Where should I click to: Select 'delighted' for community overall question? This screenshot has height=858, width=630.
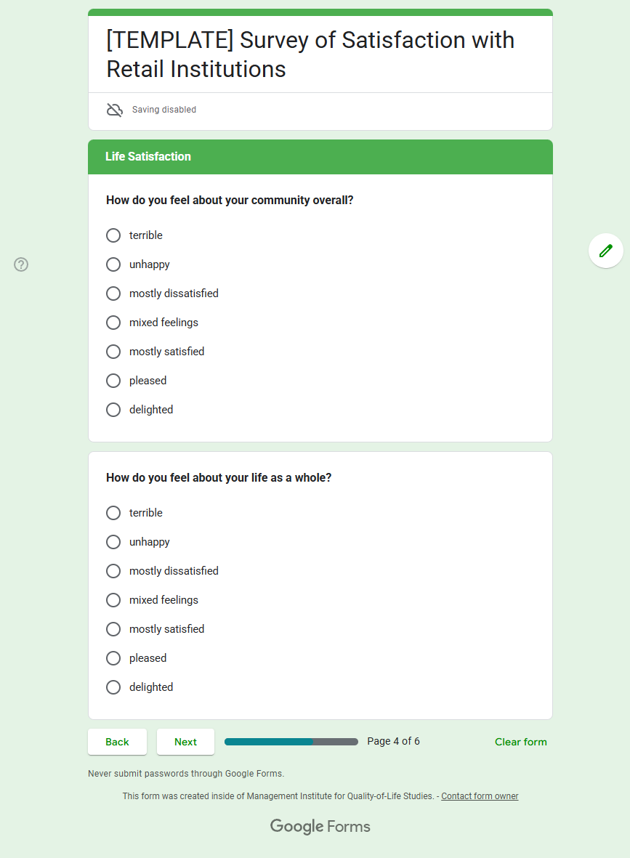pyautogui.click(x=113, y=410)
